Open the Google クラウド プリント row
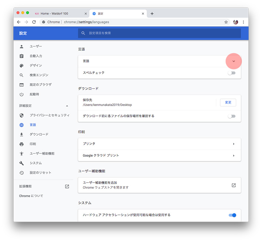Viewport: 262px width, 241px height. tap(159, 155)
